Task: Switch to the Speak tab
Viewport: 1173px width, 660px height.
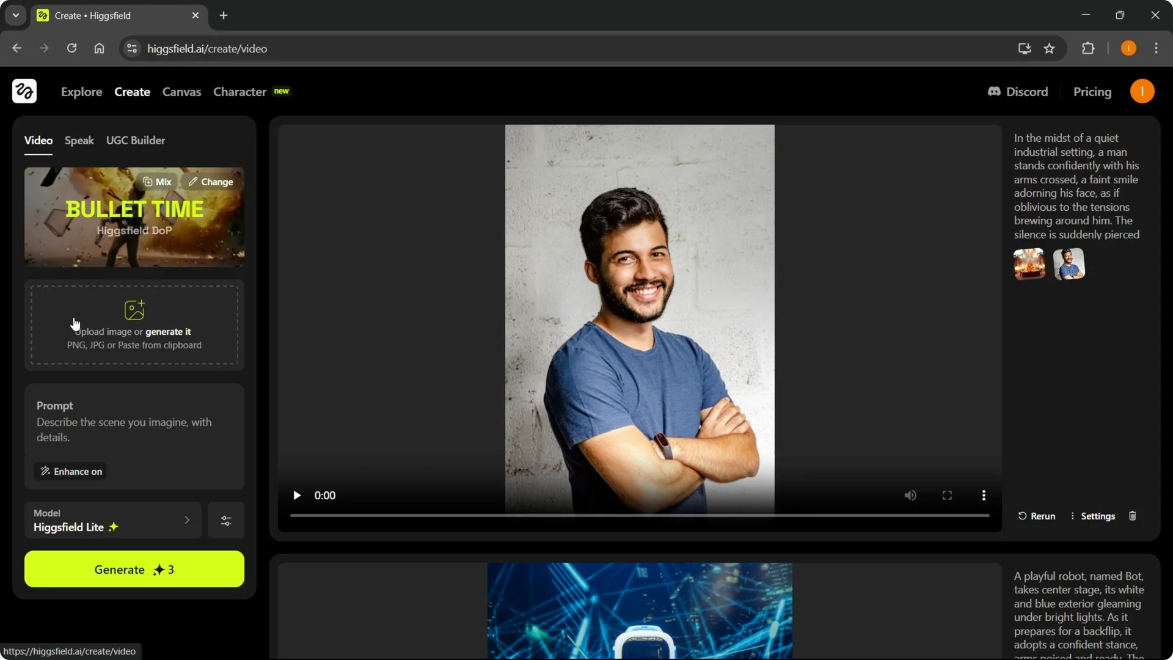Action: 79,140
